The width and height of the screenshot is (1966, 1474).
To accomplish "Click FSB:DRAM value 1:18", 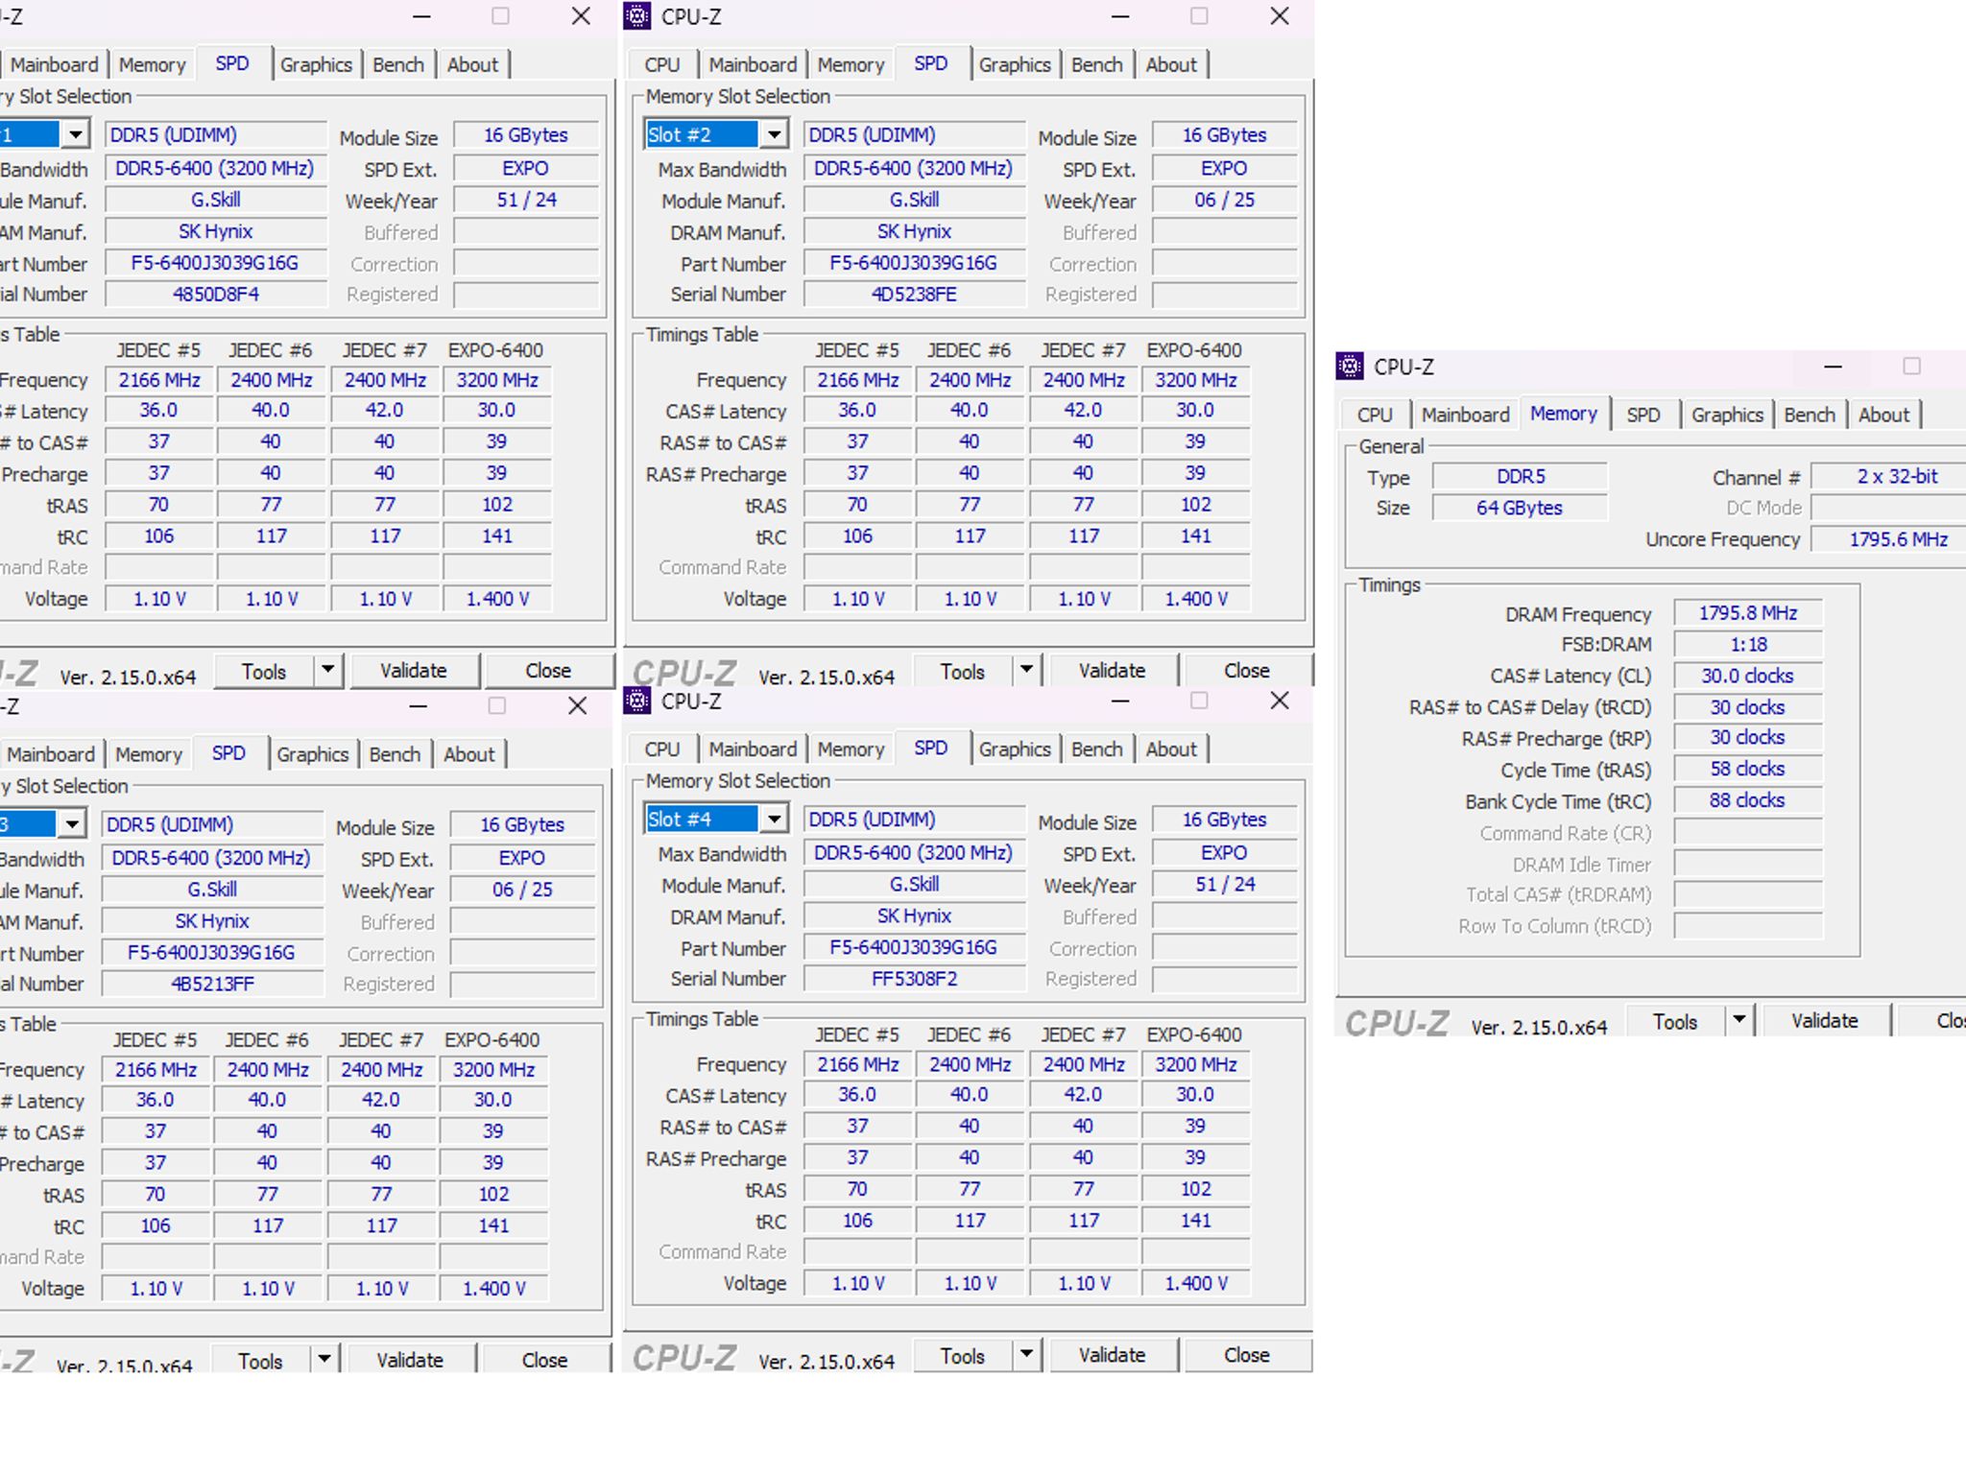I will coord(1747,645).
